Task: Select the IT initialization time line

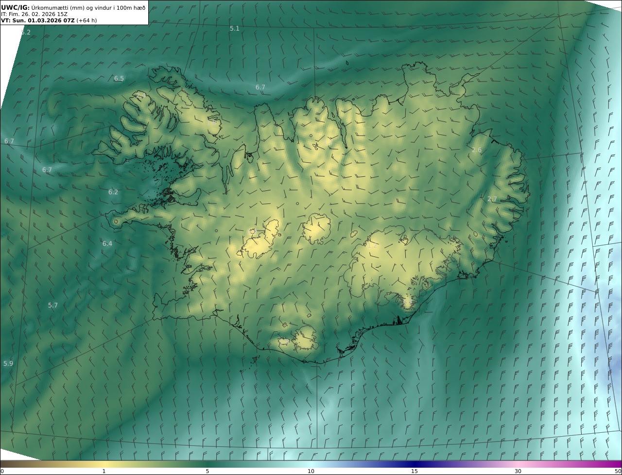Action: click(x=34, y=14)
